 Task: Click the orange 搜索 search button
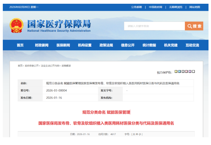click(194, 26)
